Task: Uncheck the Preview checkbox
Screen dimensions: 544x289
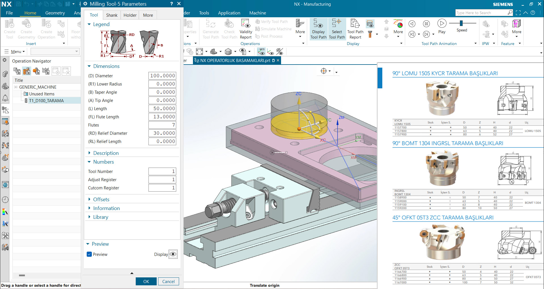Action: (x=89, y=254)
